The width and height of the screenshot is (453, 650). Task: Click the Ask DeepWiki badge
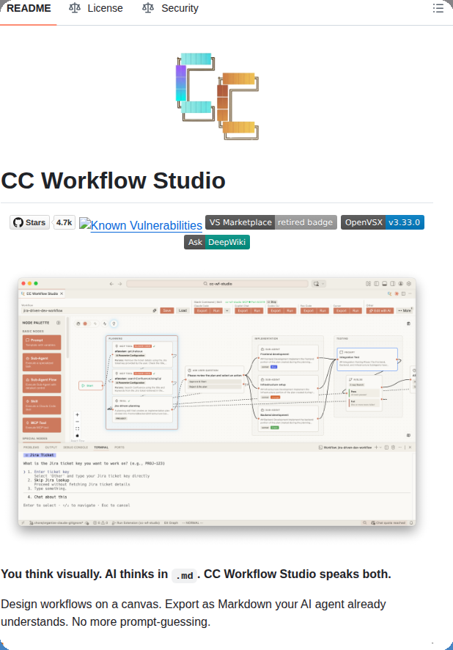coord(217,242)
